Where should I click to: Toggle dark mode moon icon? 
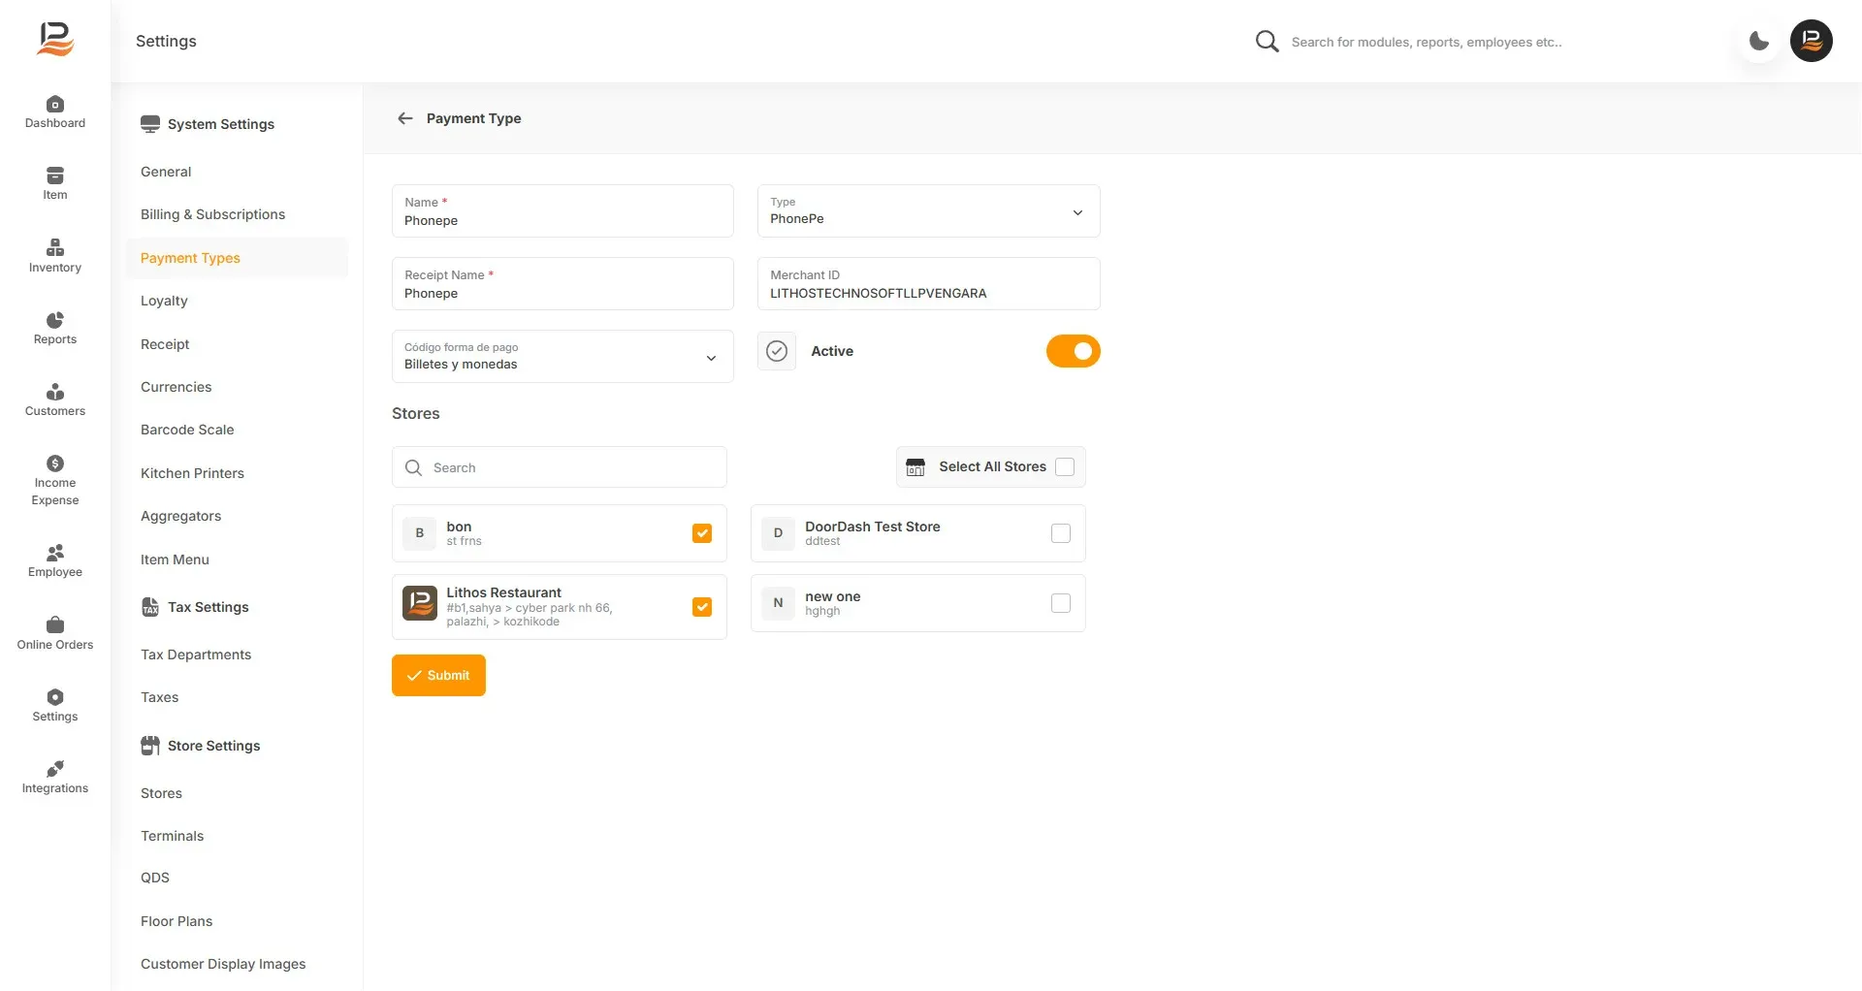point(1759,41)
